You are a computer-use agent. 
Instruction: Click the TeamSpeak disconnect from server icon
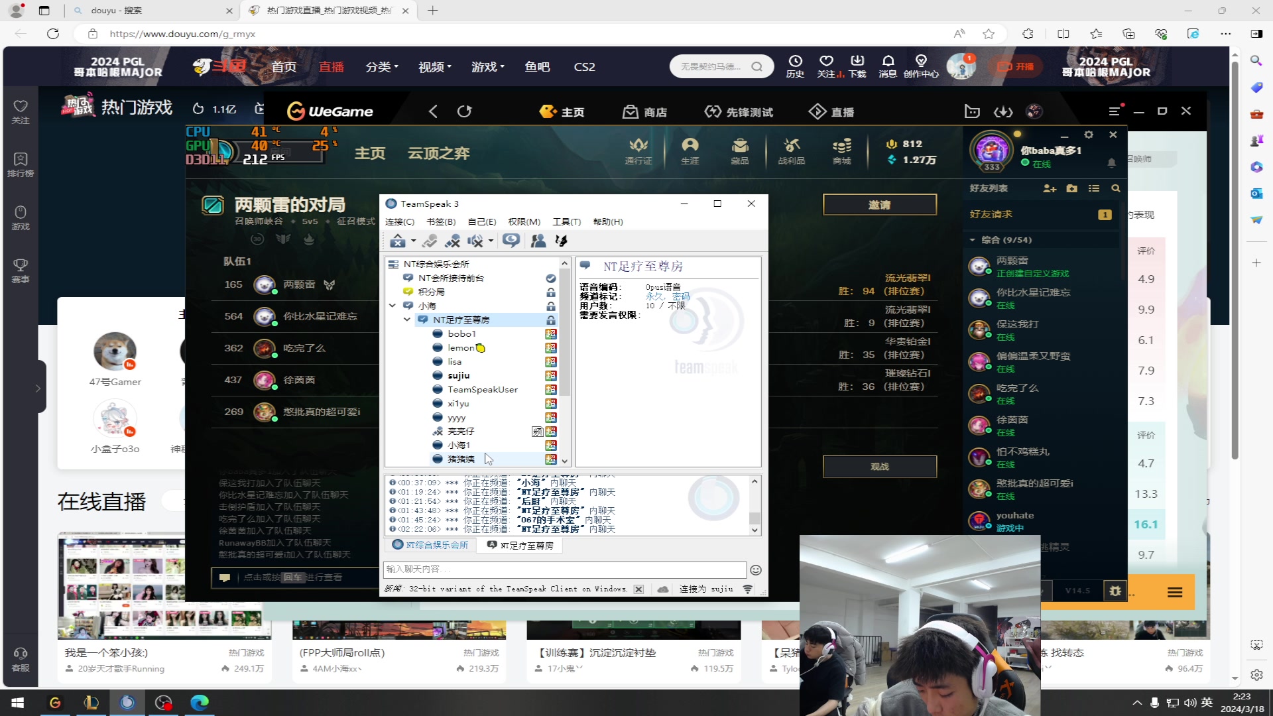point(397,241)
